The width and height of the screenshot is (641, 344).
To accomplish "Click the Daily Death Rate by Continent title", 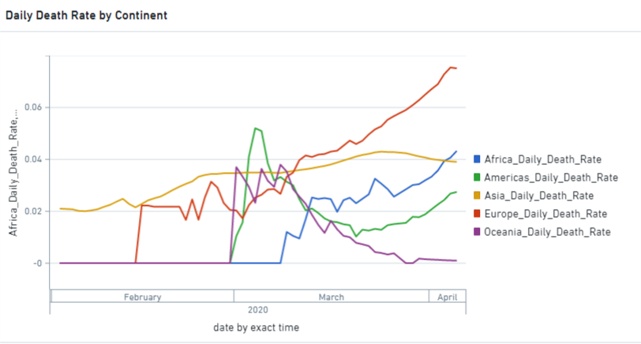I will tap(86, 16).
